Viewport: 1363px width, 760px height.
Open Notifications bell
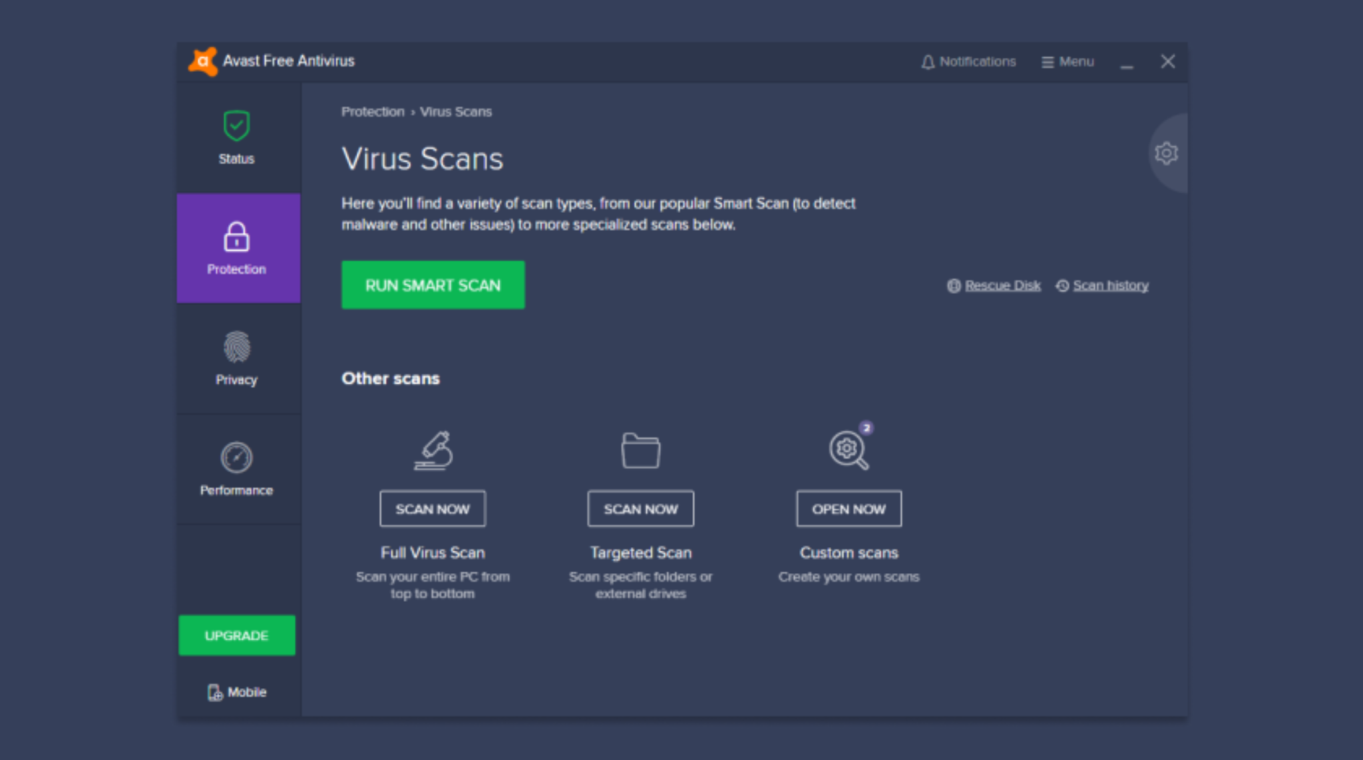coord(968,62)
